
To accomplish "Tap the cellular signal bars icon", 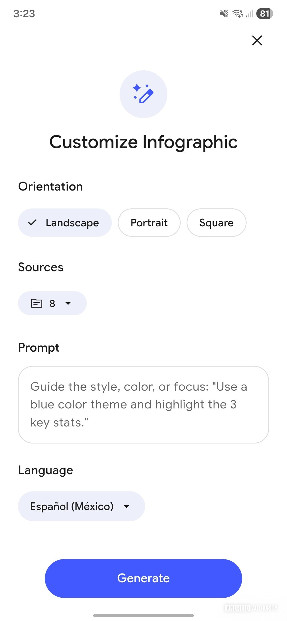I will [x=250, y=14].
